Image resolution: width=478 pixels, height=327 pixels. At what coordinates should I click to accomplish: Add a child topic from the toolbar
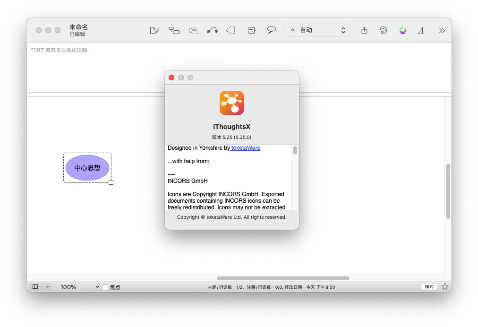coord(174,30)
